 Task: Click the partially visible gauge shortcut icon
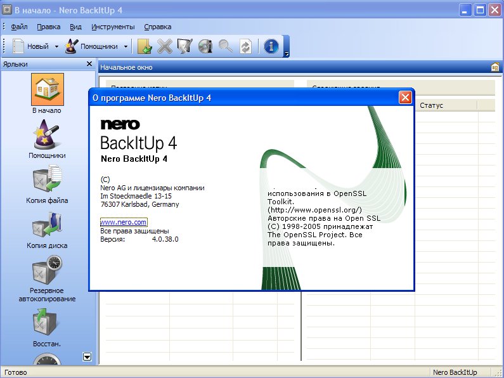(x=47, y=359)
